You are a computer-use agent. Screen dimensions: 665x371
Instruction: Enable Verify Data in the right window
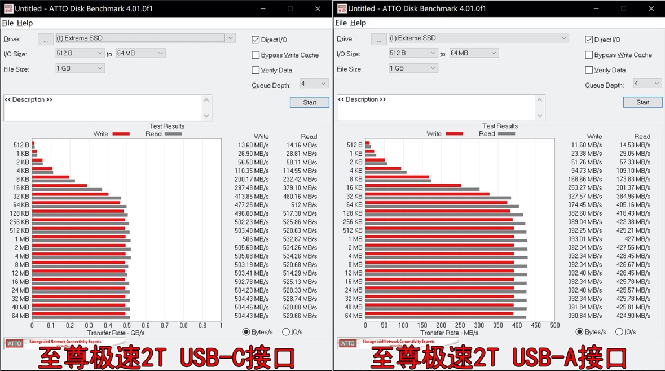(x=589, y=70)
